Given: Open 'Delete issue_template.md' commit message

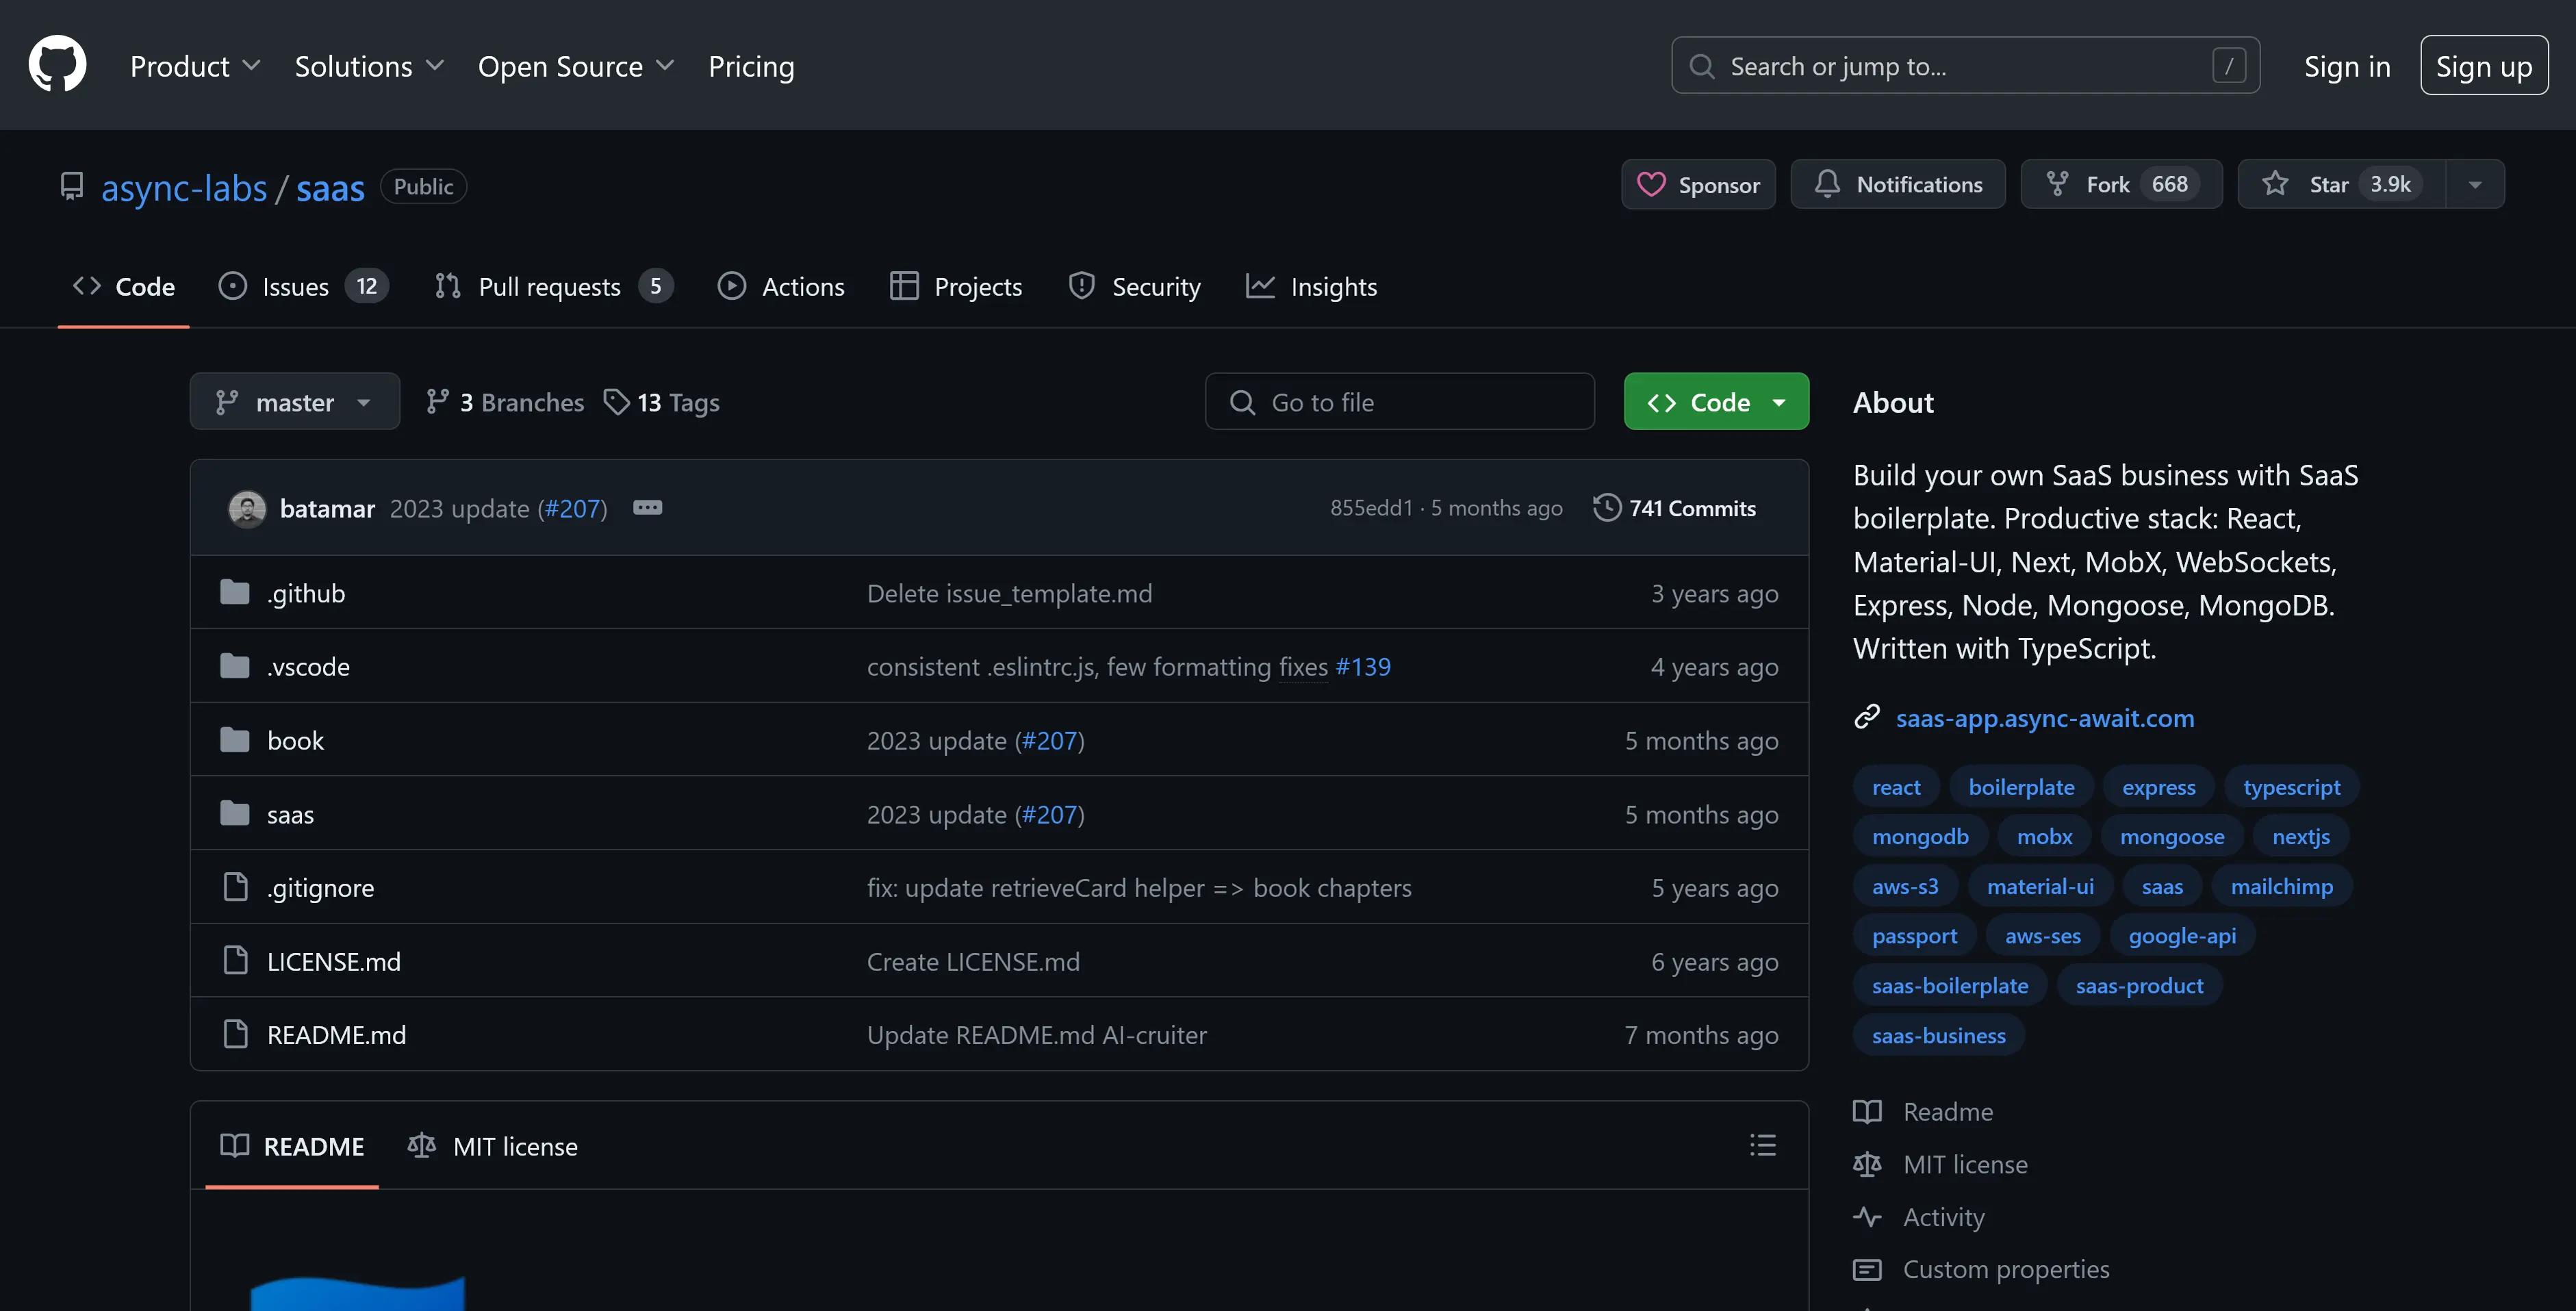Looking at the screenshot, I should tap(1009, 594).
